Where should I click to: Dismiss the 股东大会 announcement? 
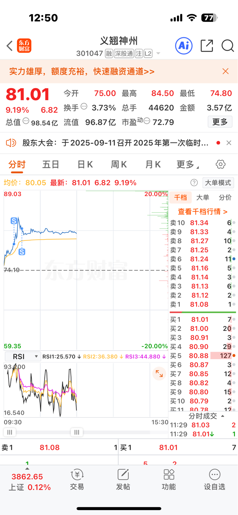point(229,143)
